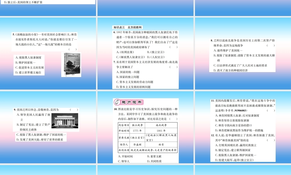
Task: Open the slide containing question 8
Action: [243, 54]
